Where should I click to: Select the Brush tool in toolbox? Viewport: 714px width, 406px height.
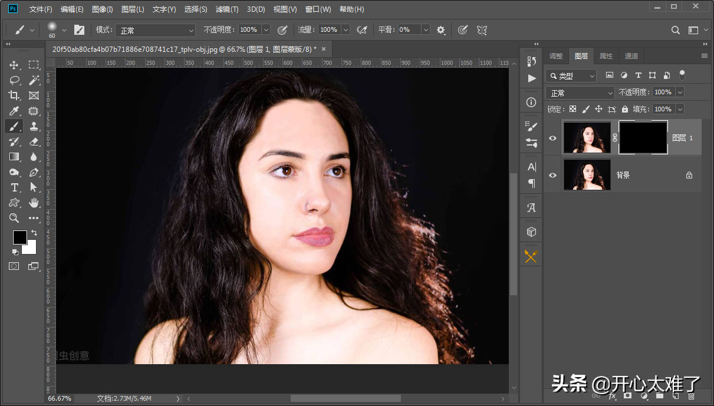coord(14,126)
